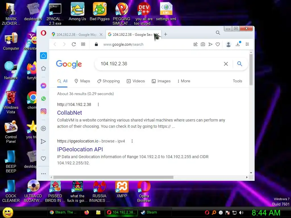Click the Google logo
This screenshot has width=291, height=218.
[x=69, y=64]
